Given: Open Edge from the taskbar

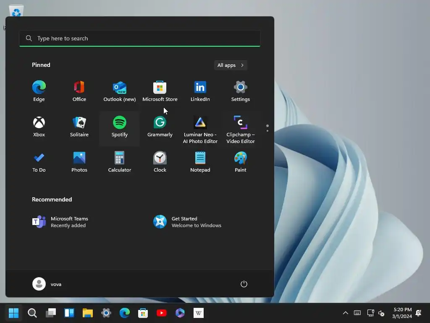Looking at the screenshot, I should [125, 313].
